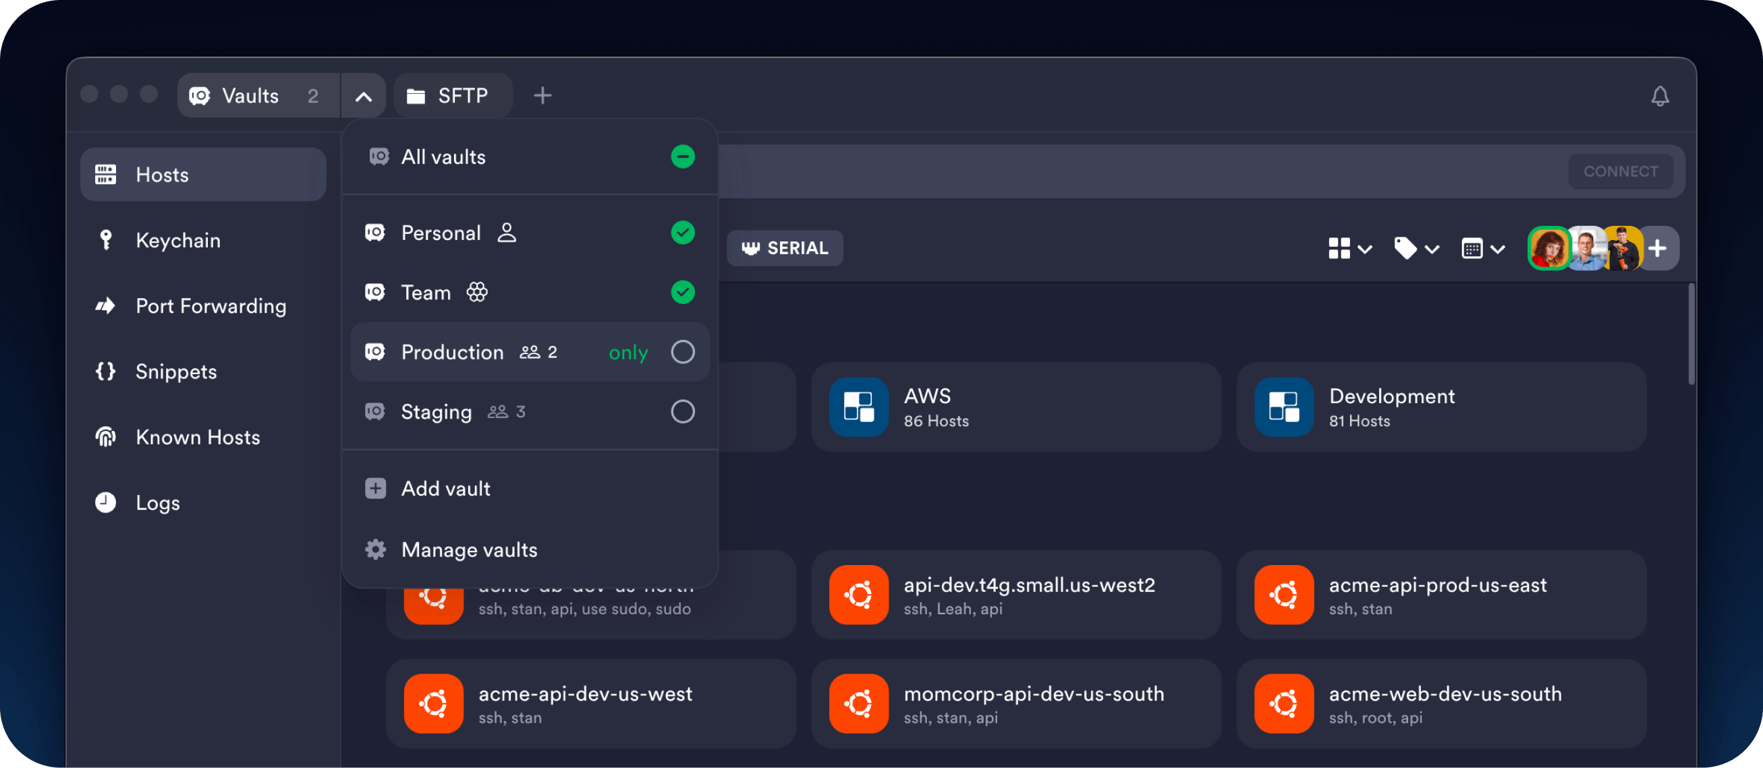Viewport: 1763px width, 768px height.
Task: Enable the Staging vault checkbox
Action: pyautogui.click(x=681, y=412)
